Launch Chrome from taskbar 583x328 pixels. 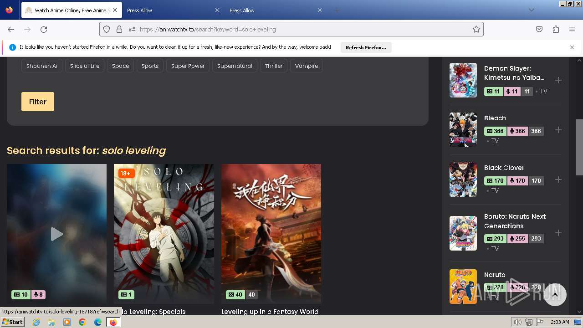(82, 322)
